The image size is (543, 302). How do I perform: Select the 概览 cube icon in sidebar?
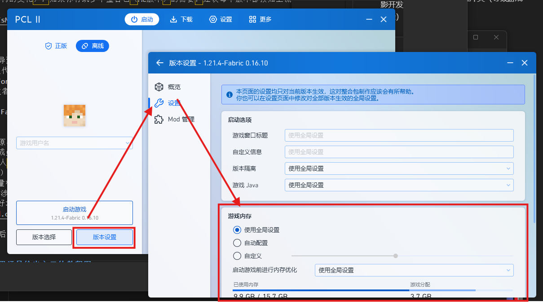pyautogui.click(x=159, y=86)
